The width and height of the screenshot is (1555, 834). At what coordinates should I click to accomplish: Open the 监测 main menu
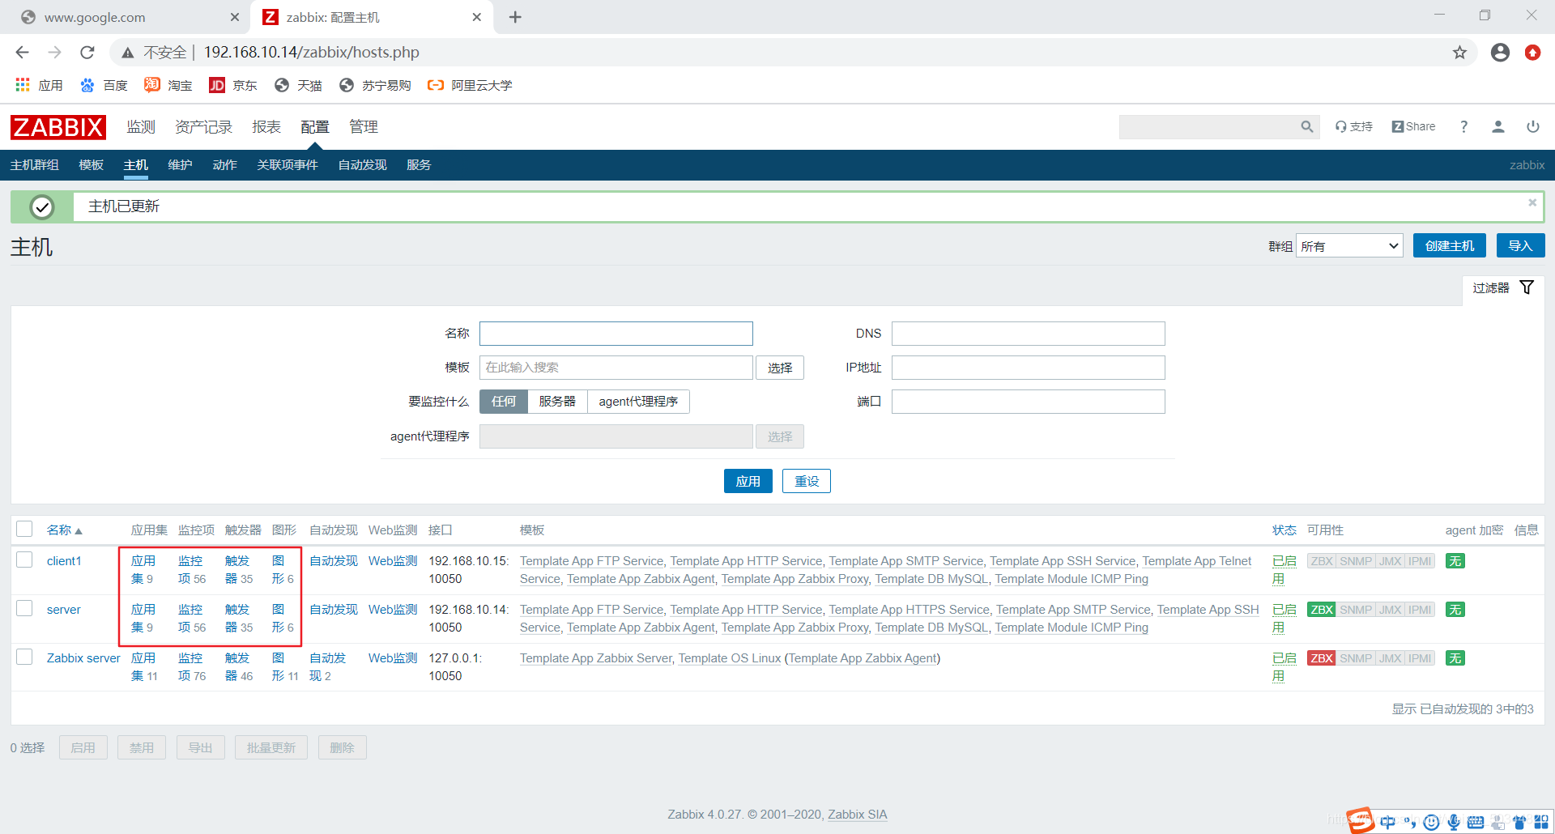click(141, 127)
